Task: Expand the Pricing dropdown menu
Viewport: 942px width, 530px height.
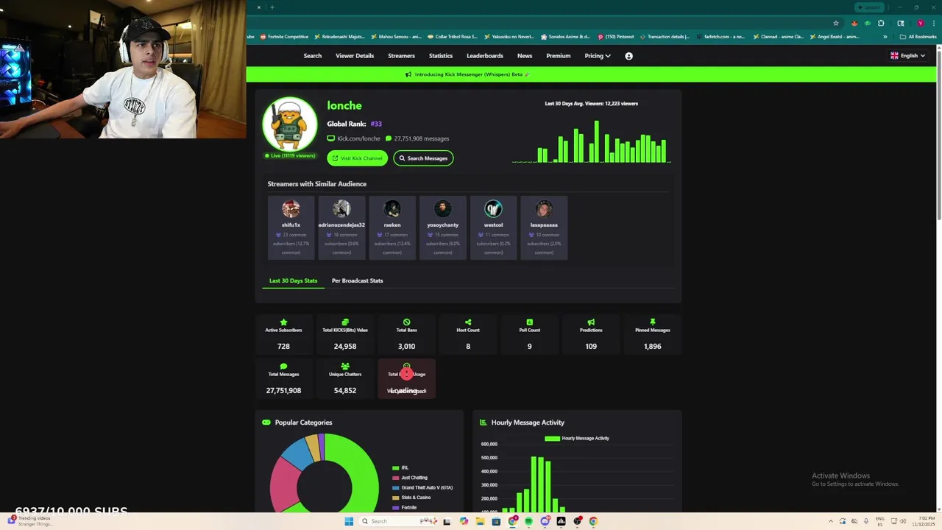Action: (x=598, y=56)
